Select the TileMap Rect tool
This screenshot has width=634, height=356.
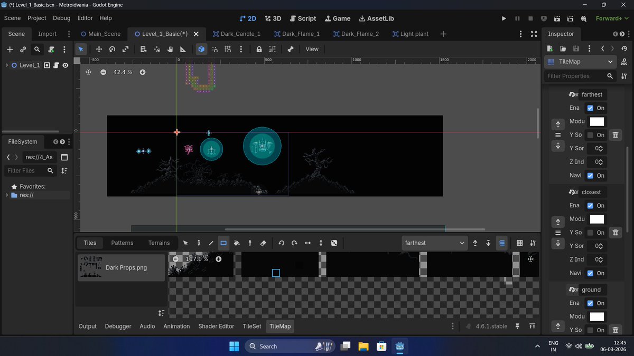tap(223, 243)
